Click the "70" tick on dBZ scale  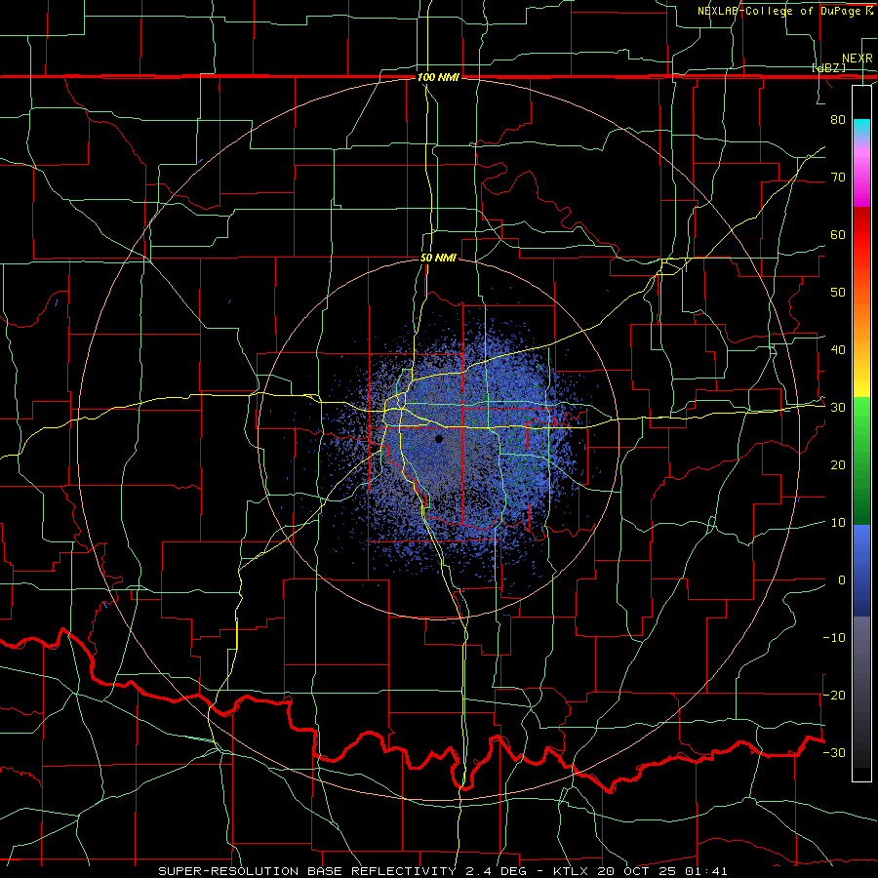pos(838,177)
